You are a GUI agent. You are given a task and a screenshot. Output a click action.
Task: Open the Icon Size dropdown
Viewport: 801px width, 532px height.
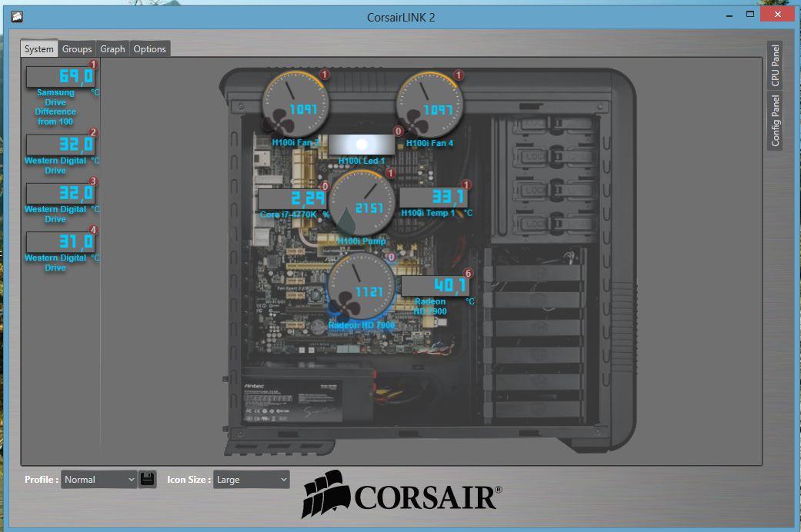click(251, 480)
